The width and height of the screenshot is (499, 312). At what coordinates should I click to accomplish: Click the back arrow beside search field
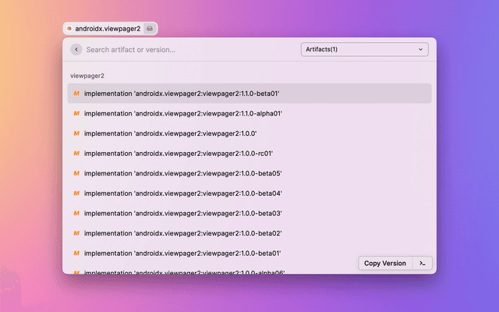(76, 49)
